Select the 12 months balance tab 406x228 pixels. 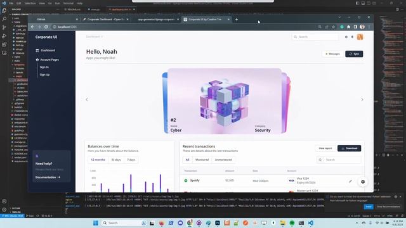point(98,160)
